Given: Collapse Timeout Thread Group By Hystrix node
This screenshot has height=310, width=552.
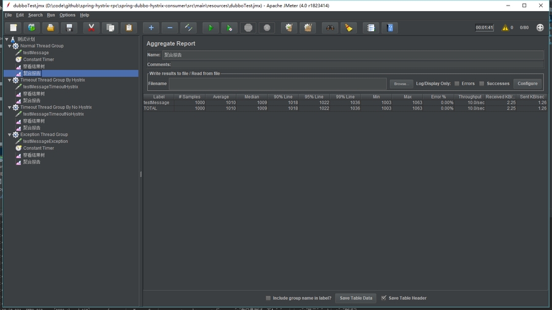Looking at the screenshot, I should tap(9, 80).
